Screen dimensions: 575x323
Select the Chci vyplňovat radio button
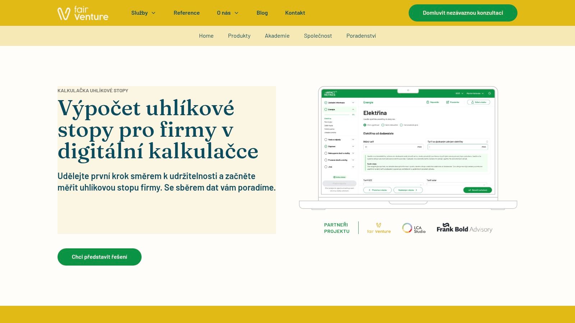tap(365, 125)
